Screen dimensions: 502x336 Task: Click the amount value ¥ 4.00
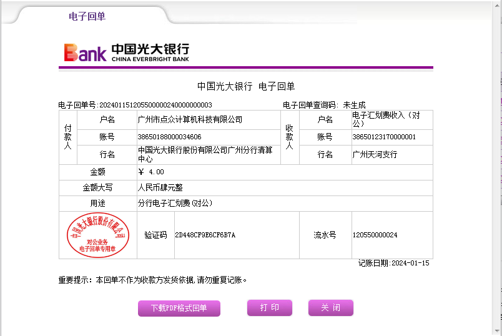point(151,172)
